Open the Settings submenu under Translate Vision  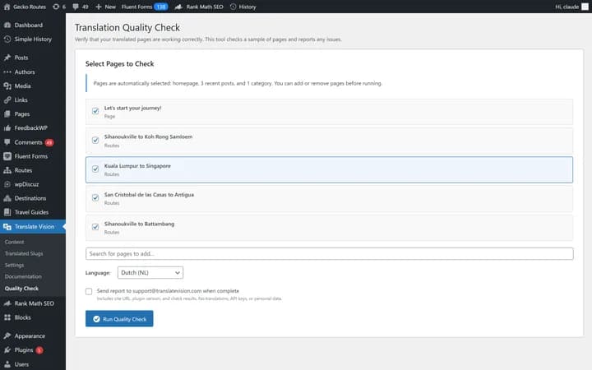tap(14, 265)
